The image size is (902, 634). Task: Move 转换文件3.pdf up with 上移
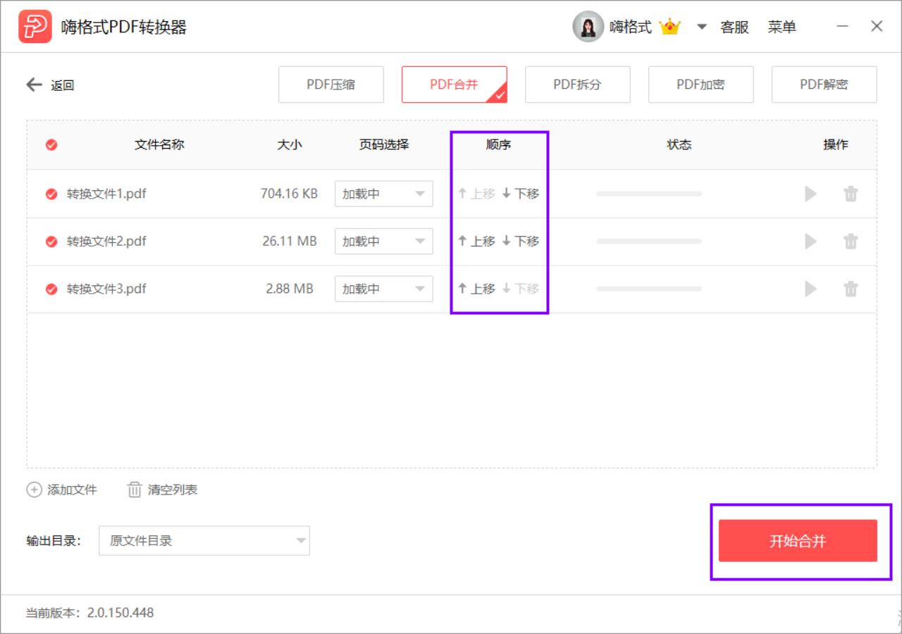[476, 289]
